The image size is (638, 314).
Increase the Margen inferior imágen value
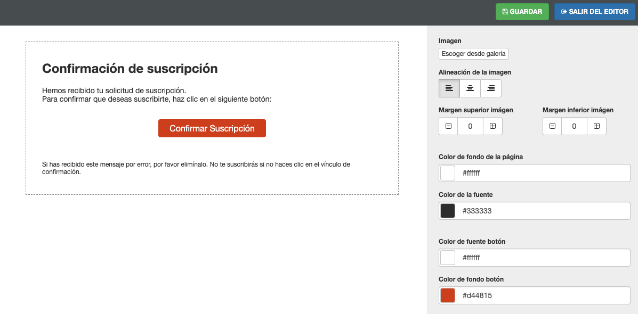[x=596, y=126]
